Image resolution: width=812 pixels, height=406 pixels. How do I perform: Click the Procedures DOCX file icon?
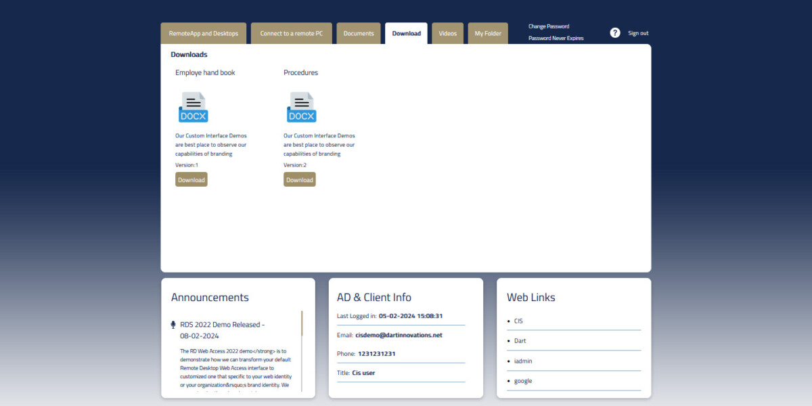[301, 108]
